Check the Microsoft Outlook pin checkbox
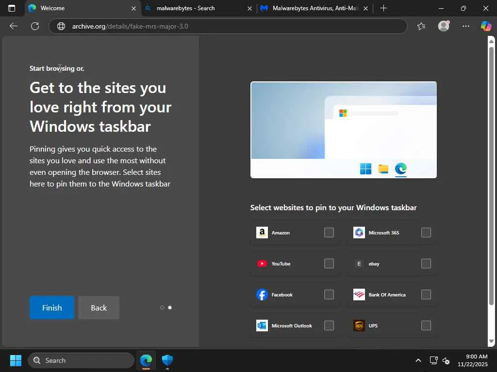 point(329,325)
